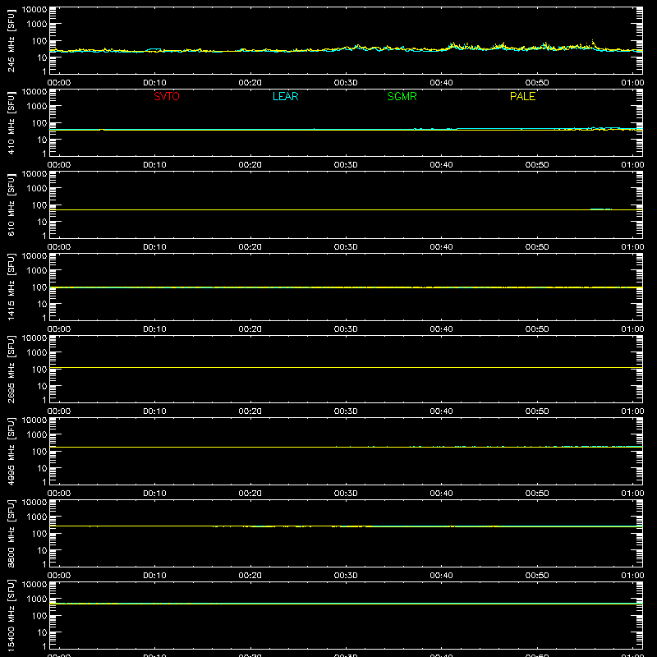Click the 00:20 tick label under the 2695 MHz plot
Image resolution: width=657 pixels, height=657 pixels.
click(x=250, y=411)
